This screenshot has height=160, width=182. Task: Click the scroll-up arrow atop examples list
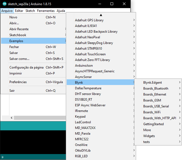[x=101, y=15]
